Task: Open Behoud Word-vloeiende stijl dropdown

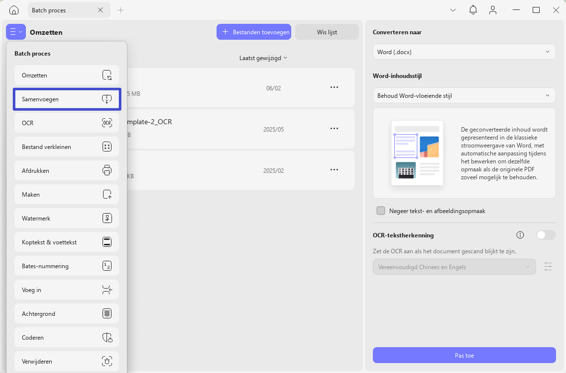Action: 464,95
